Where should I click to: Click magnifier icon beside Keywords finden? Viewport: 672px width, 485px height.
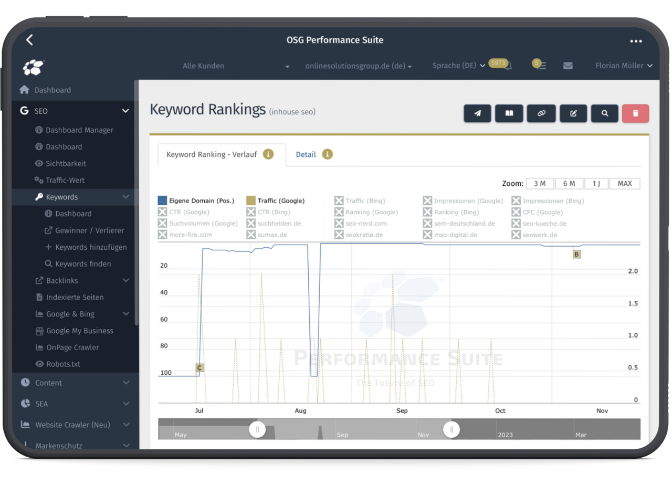point(48,264)
